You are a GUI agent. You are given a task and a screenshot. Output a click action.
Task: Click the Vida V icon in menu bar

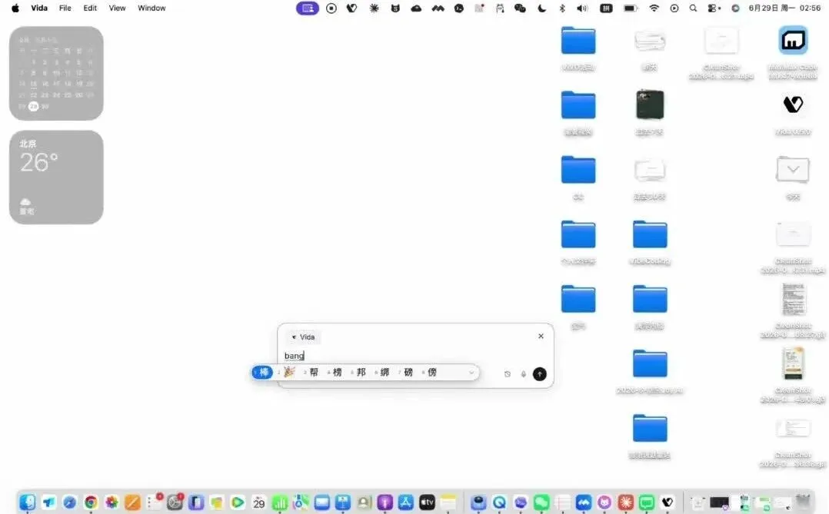[x=351, y=8]
